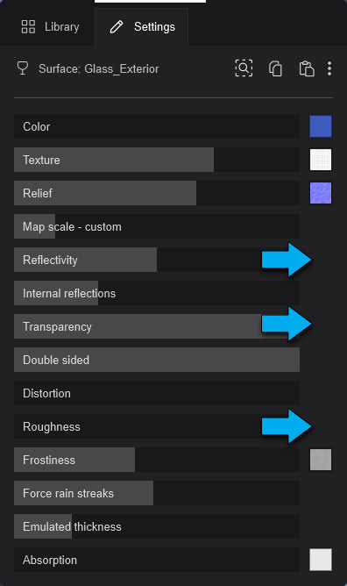
Task: Toggle Force rain streaks setting
Action: click(157, 493)
